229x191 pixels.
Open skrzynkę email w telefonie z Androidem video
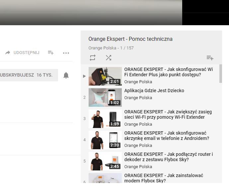tap(166, 136)
